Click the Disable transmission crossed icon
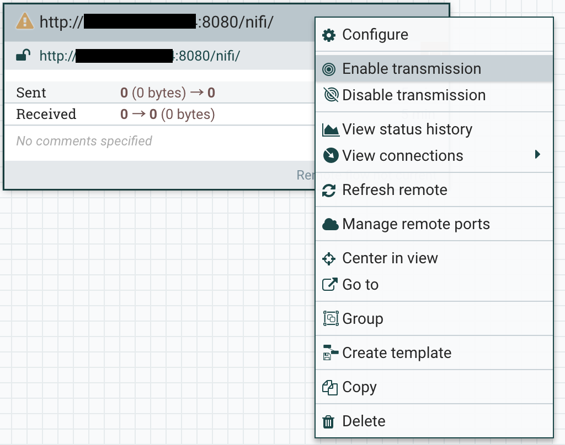This screenshot has height=445, width=565. pos(331,95)
